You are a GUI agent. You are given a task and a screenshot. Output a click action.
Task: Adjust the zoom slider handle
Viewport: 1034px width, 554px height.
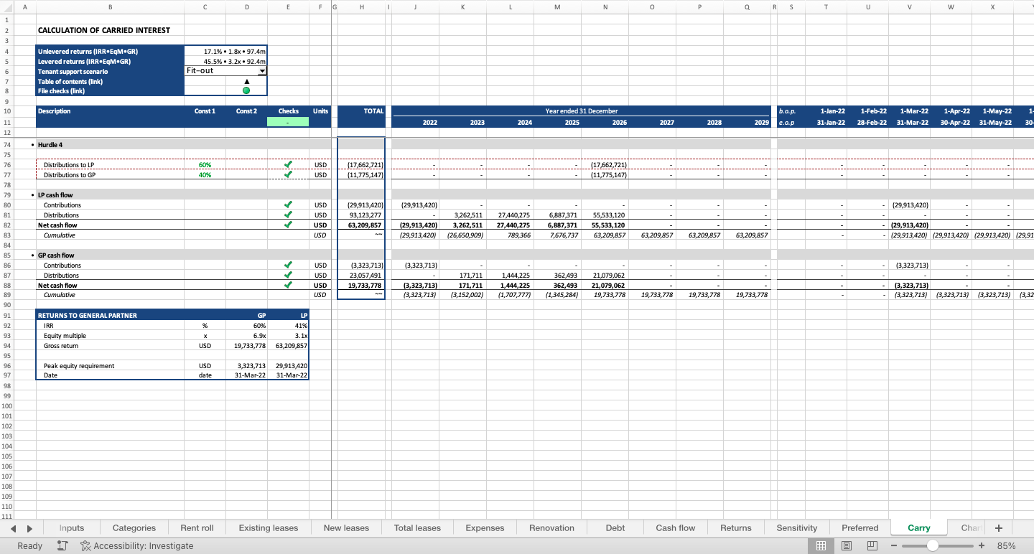(933, 546)
